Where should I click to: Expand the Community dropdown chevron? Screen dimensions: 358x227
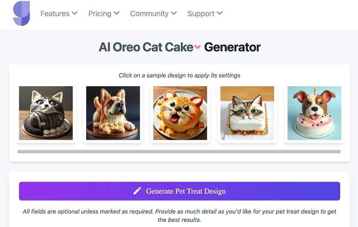(x=174, y=13)
